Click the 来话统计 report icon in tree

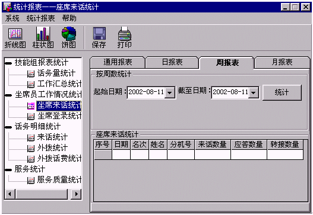coord(31,137)
